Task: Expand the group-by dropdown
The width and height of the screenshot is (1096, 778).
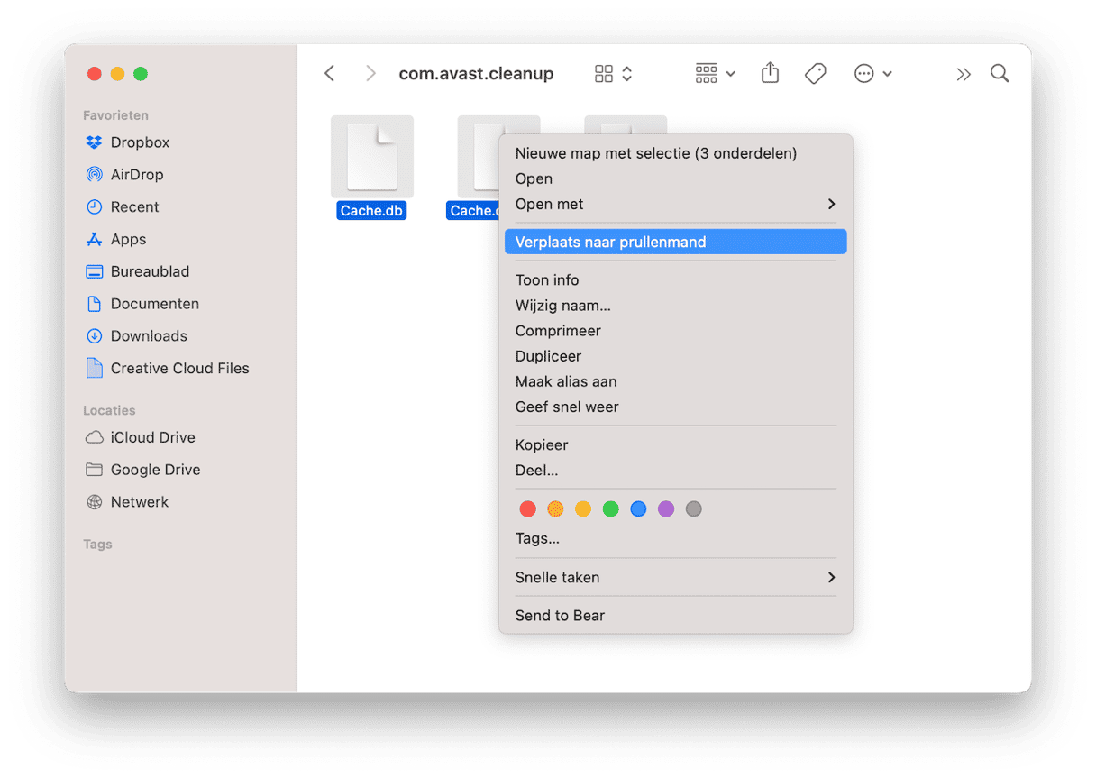Action: click(716, 74)
